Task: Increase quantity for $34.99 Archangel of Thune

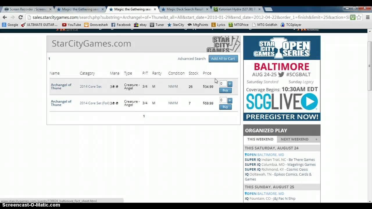Action: pyautogui.click(x=230, y=84)
